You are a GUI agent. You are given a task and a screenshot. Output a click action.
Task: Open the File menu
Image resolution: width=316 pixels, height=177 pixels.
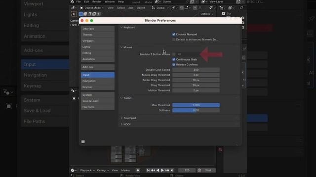[79, 2]
